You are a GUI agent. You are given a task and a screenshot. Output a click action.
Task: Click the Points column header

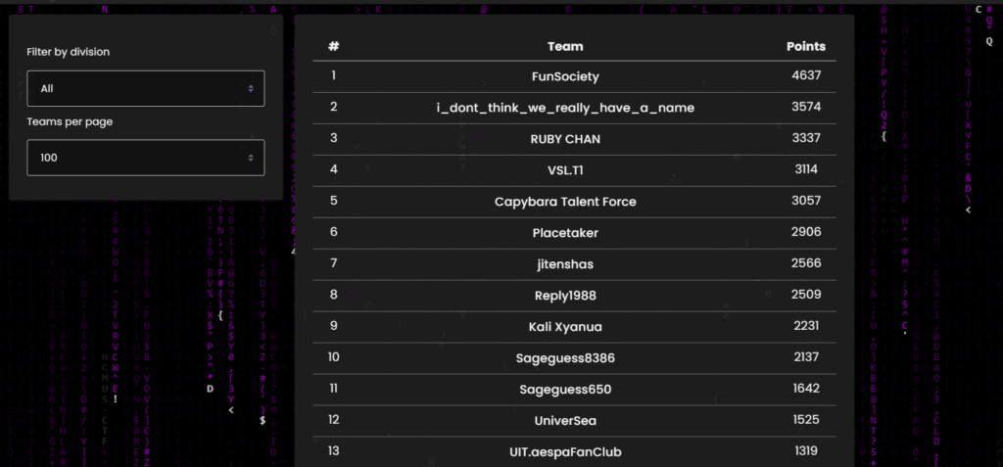click(805, 46)
